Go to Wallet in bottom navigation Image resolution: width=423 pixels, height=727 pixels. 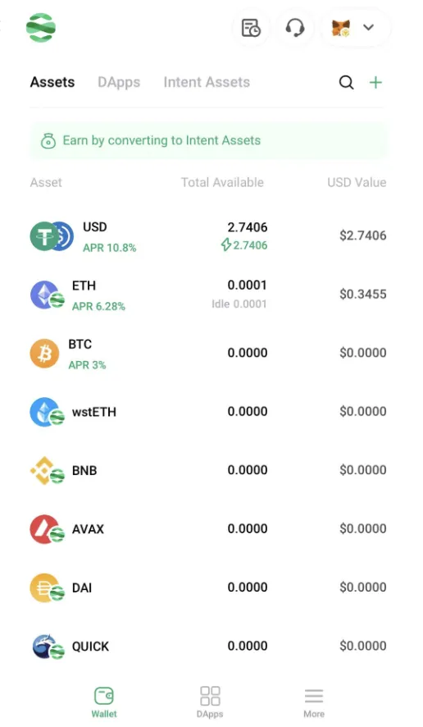tap(104, 702)
